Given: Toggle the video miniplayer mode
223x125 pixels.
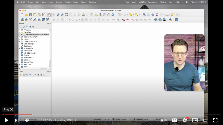Looking at the screenshot, I should (195, 120).
